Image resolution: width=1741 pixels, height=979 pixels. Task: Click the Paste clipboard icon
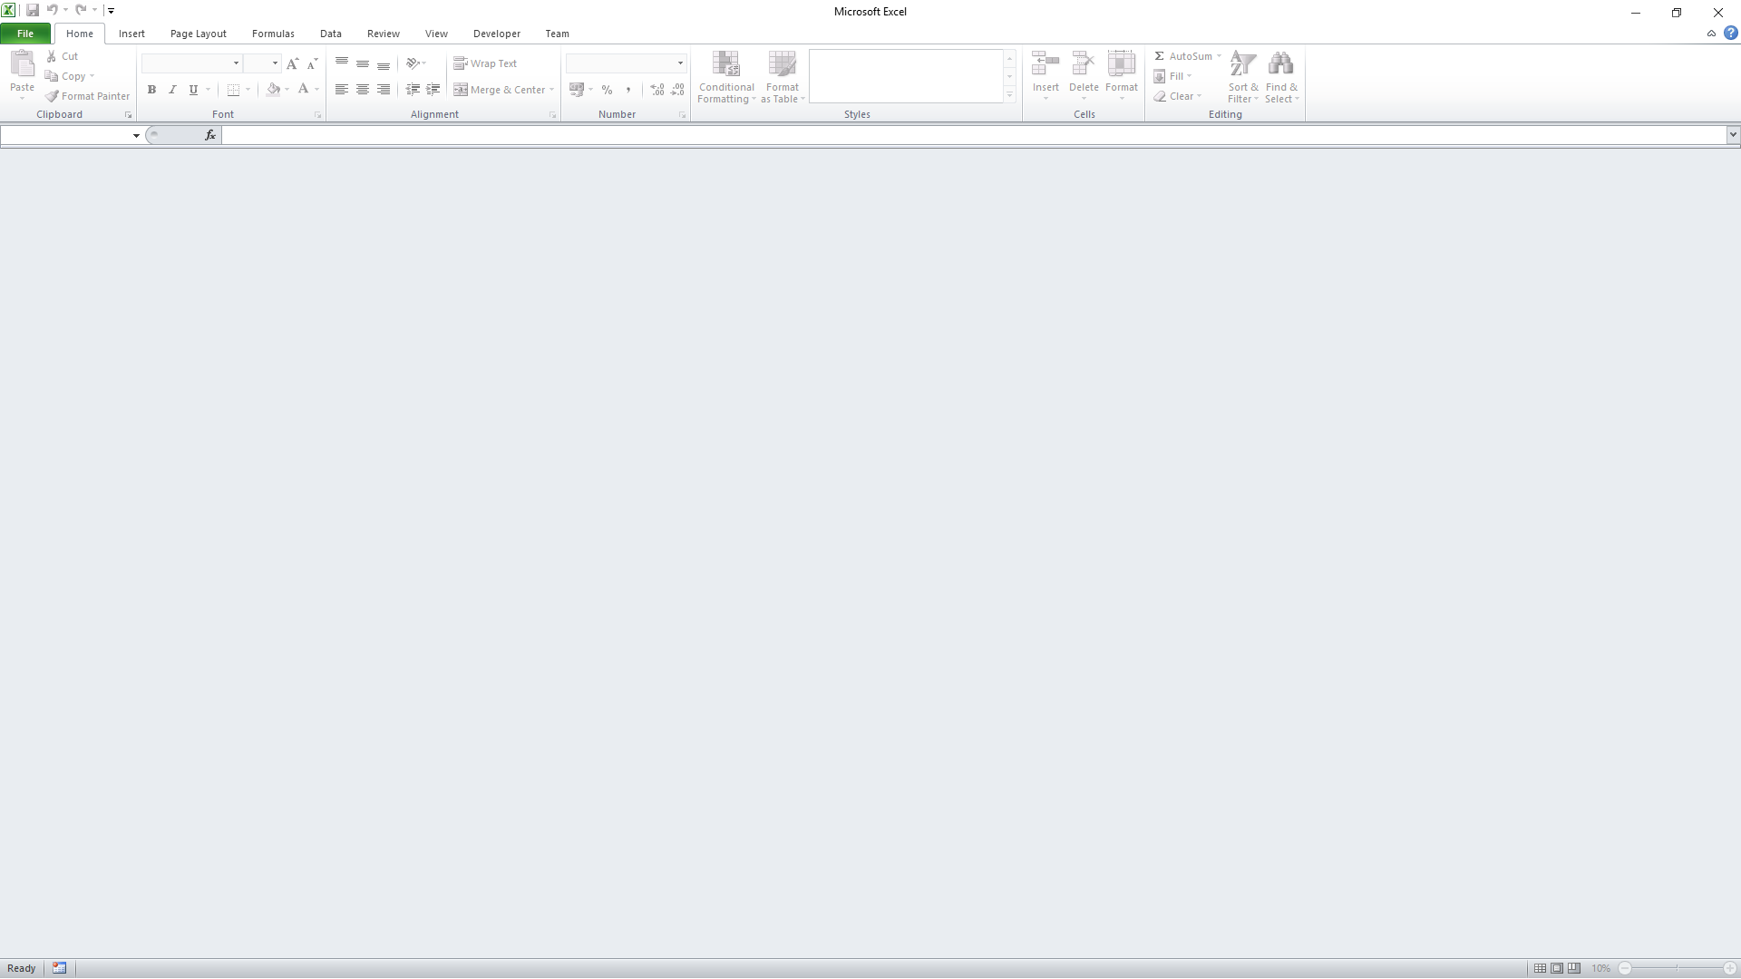click(22, 63)
